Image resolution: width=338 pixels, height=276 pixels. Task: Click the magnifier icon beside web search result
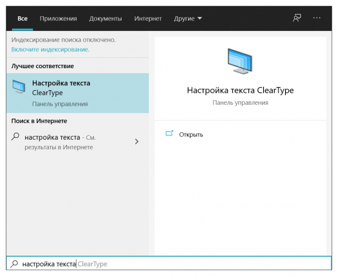(15, 136)
